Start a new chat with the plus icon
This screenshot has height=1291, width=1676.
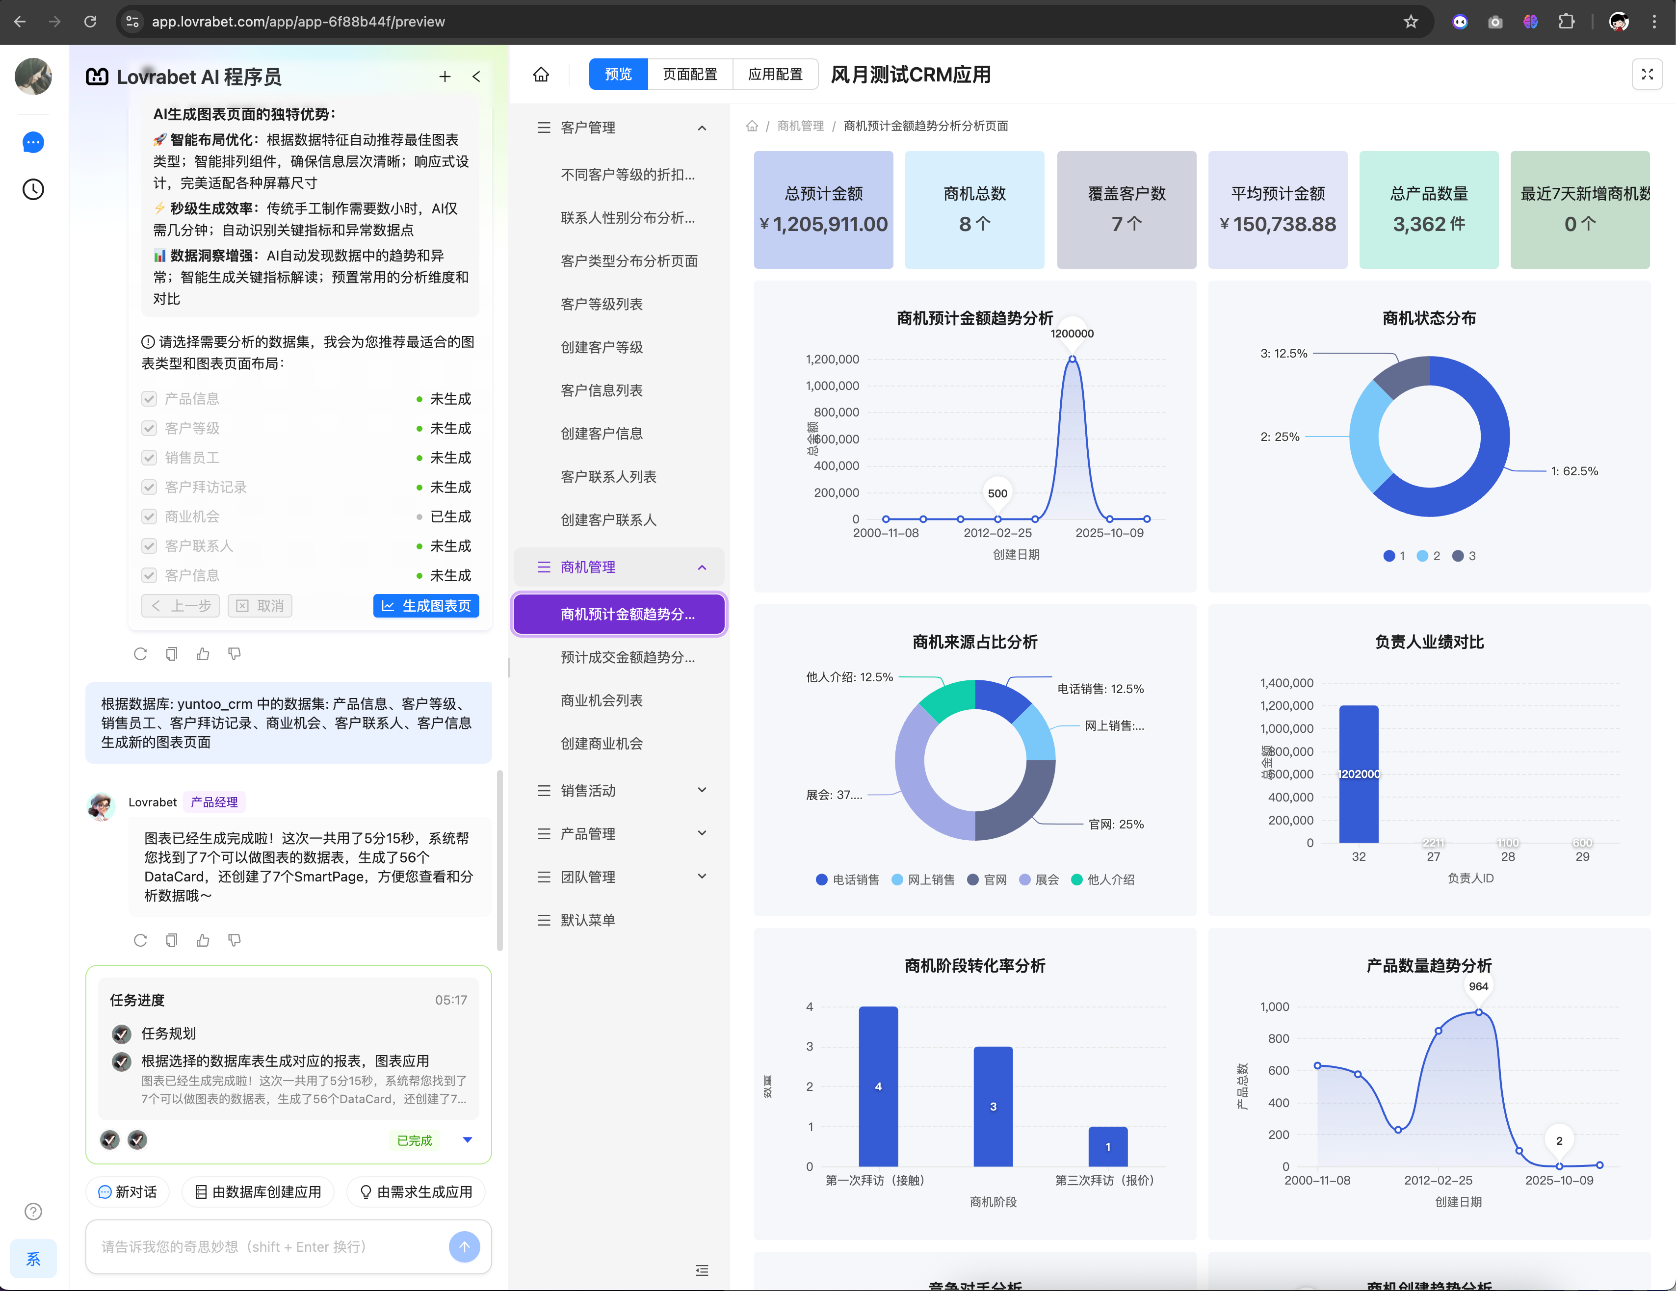(x=445, y=77)
